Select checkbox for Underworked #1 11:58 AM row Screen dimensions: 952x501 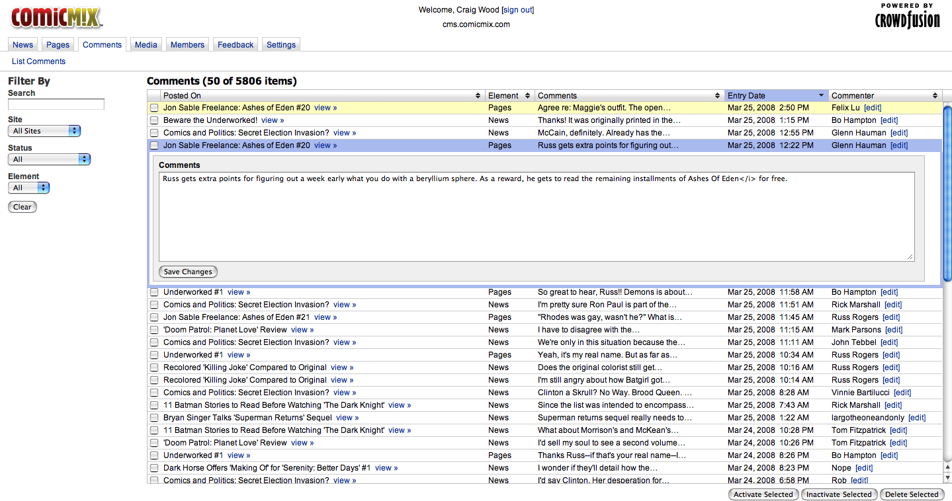click(153, 292)
